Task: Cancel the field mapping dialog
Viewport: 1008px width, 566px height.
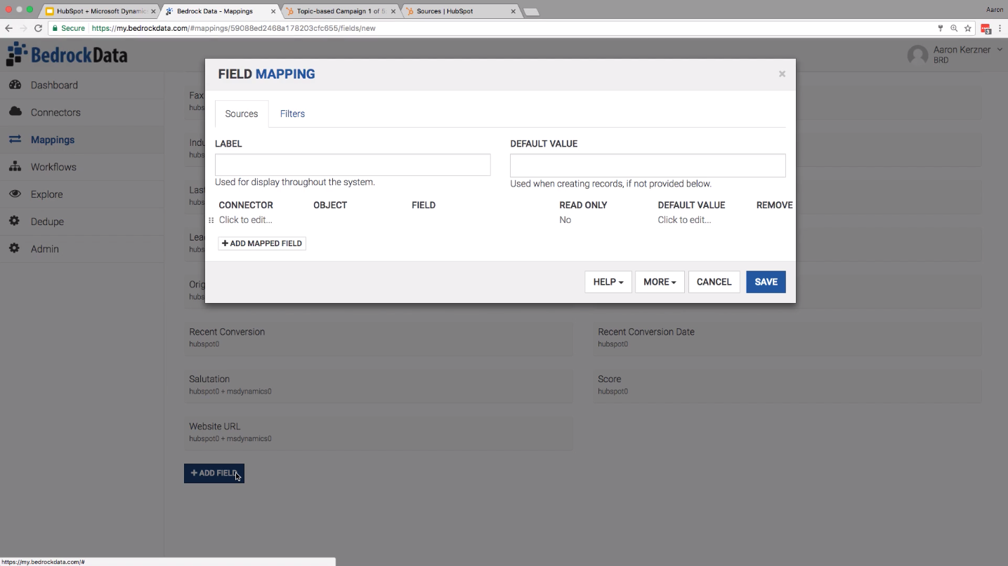Action: coord(714,282)
